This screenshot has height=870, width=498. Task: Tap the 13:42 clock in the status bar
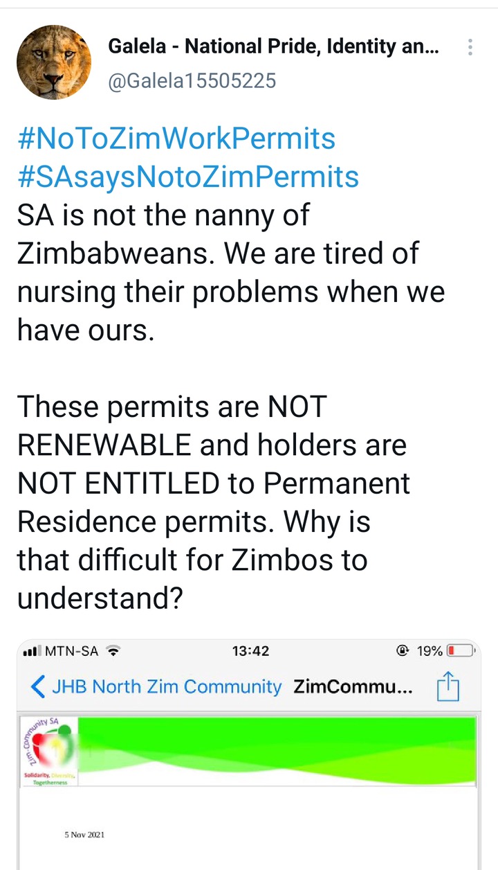tap(250, 651)
